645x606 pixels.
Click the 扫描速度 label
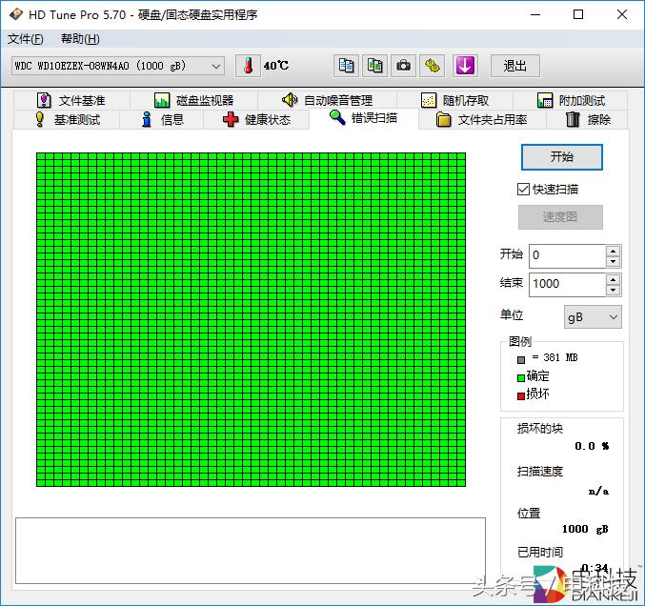pos(539,472)
